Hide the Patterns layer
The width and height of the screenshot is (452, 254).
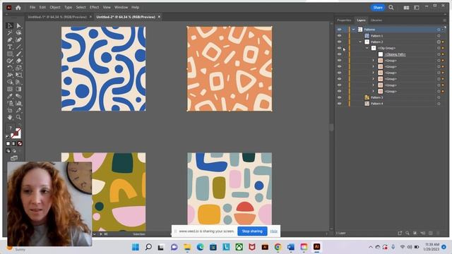339,30
